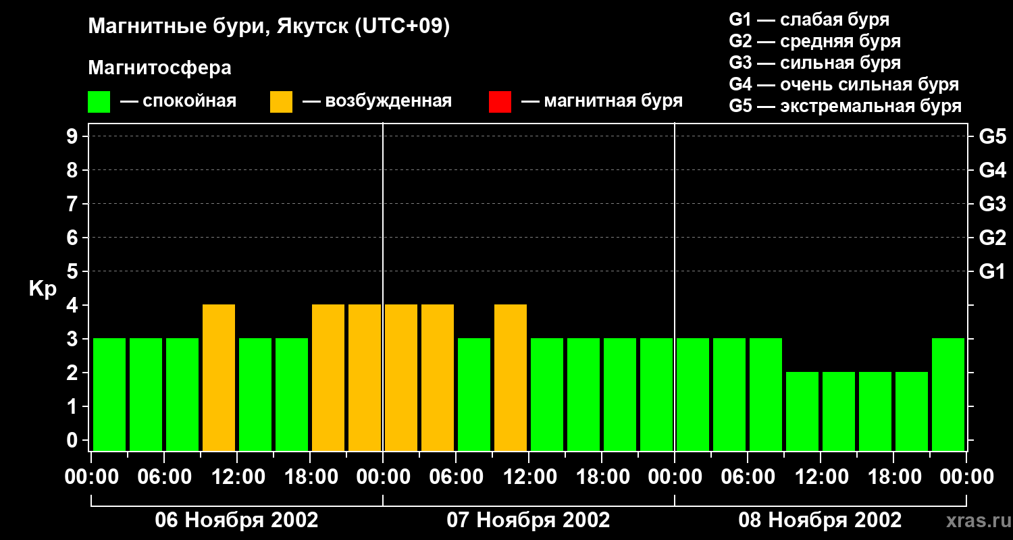Screen dimensions: 1013x540
Task: Click the first green bar at 00:00 on 06 Ноября
Action: 109,395
